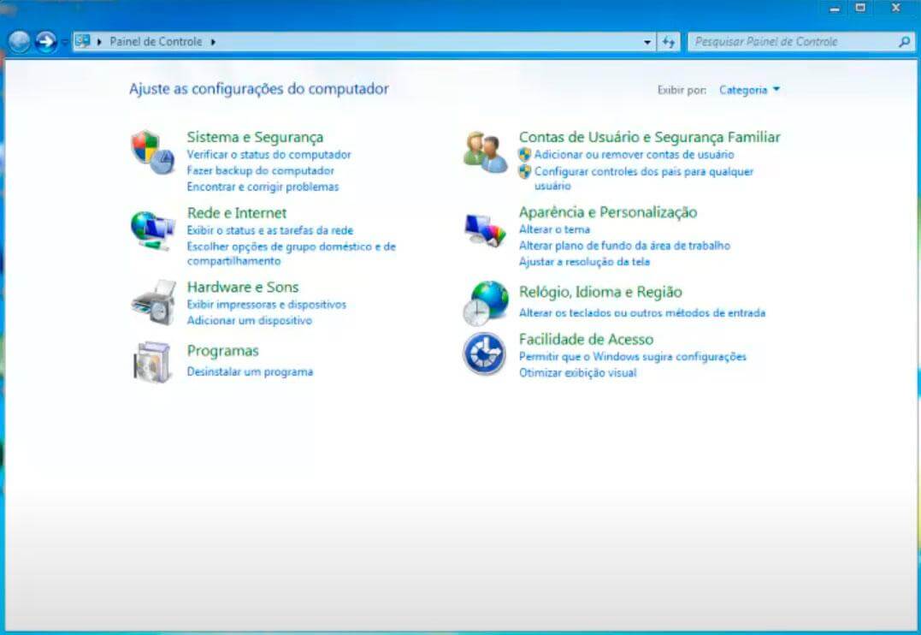Open Exibir impressoras e dispositivos
The height and width of the screenshot is (635, 921).
[x=267, y=305]
